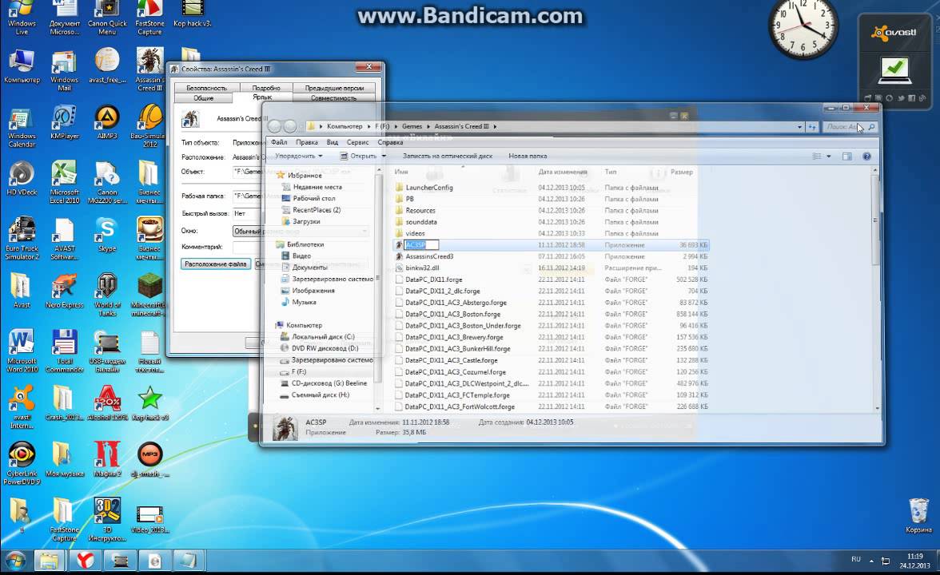Switch to the Общие properties tab
940x575 pixels.
pyautogui.click(x=203, y=97)
